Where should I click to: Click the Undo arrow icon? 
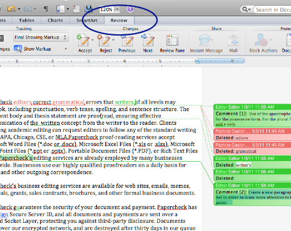tap(11, 9)
